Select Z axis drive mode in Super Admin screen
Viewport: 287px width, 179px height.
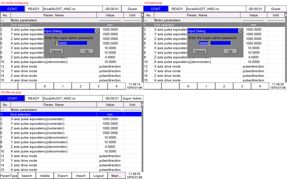click(x=71, y=165)
